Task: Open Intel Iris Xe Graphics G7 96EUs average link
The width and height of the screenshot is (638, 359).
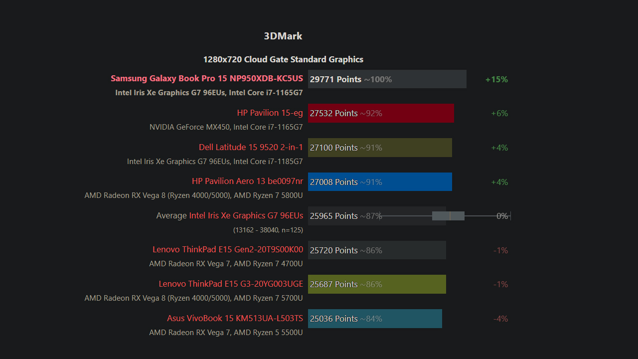Action: point(246,215)
